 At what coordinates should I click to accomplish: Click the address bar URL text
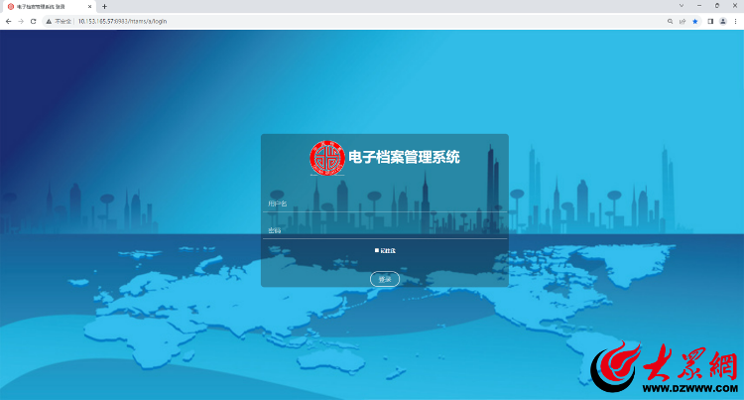coord(122,22)
